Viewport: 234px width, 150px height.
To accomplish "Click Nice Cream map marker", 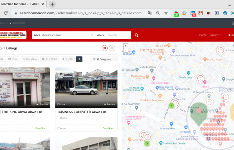I will pyautogui.click(x=169, y=45).
